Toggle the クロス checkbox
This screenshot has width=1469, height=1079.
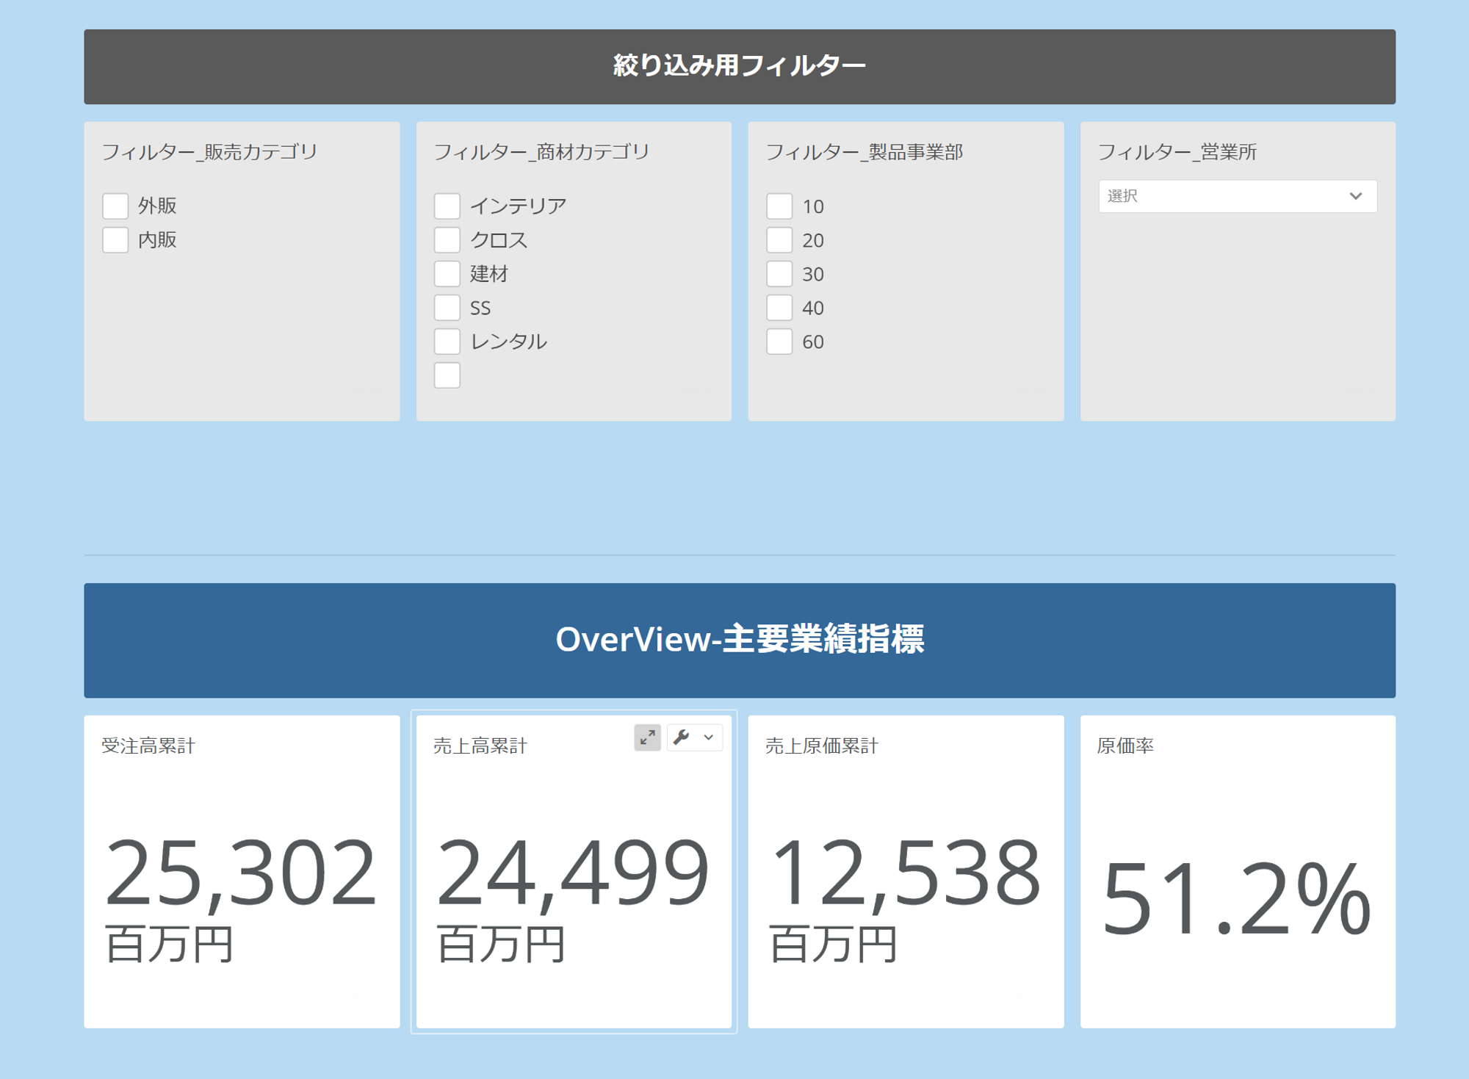coord(447,239)
